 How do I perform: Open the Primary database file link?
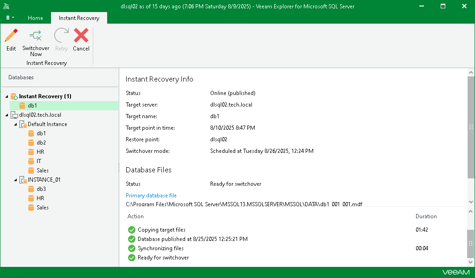point(151,196)
